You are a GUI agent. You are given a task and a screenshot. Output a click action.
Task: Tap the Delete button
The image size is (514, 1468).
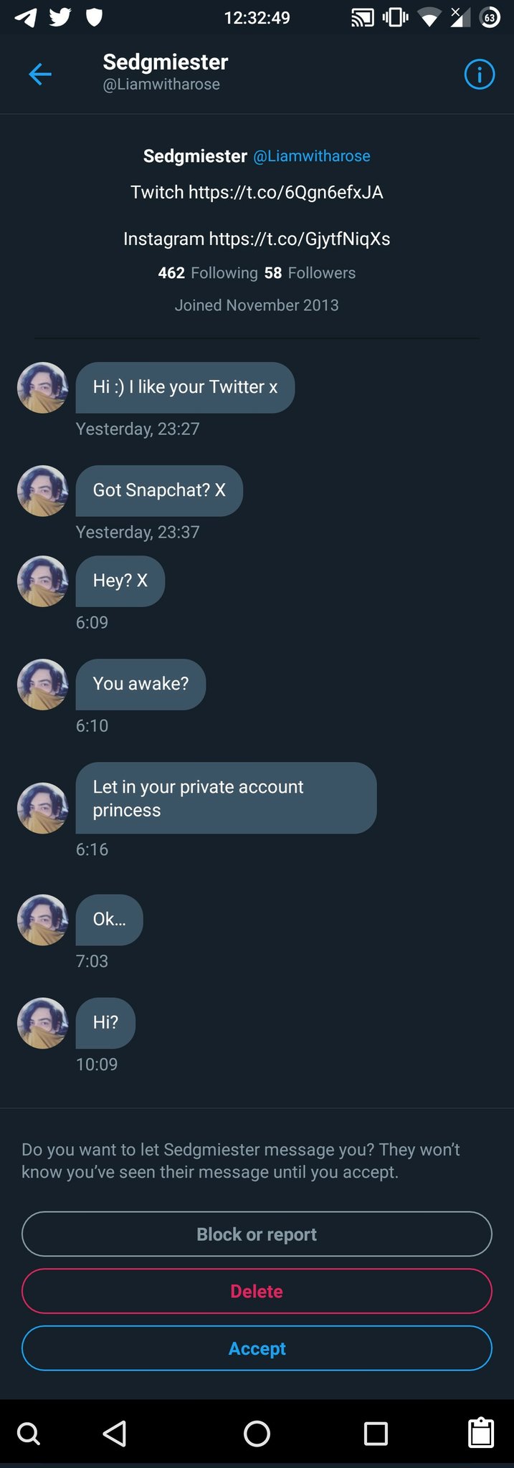click(257, 1291)
